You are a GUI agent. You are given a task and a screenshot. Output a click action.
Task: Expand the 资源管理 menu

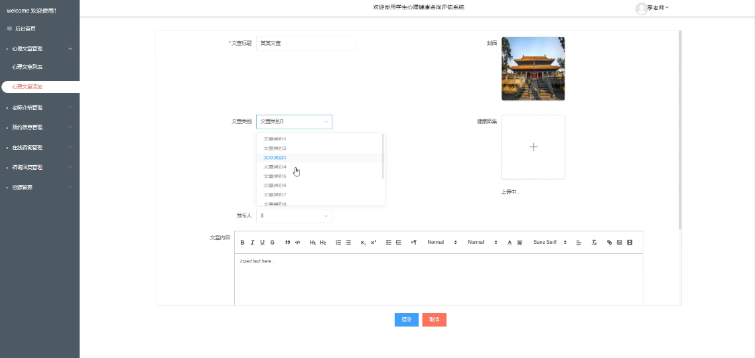pyautogui.click(x=40, y=187)
